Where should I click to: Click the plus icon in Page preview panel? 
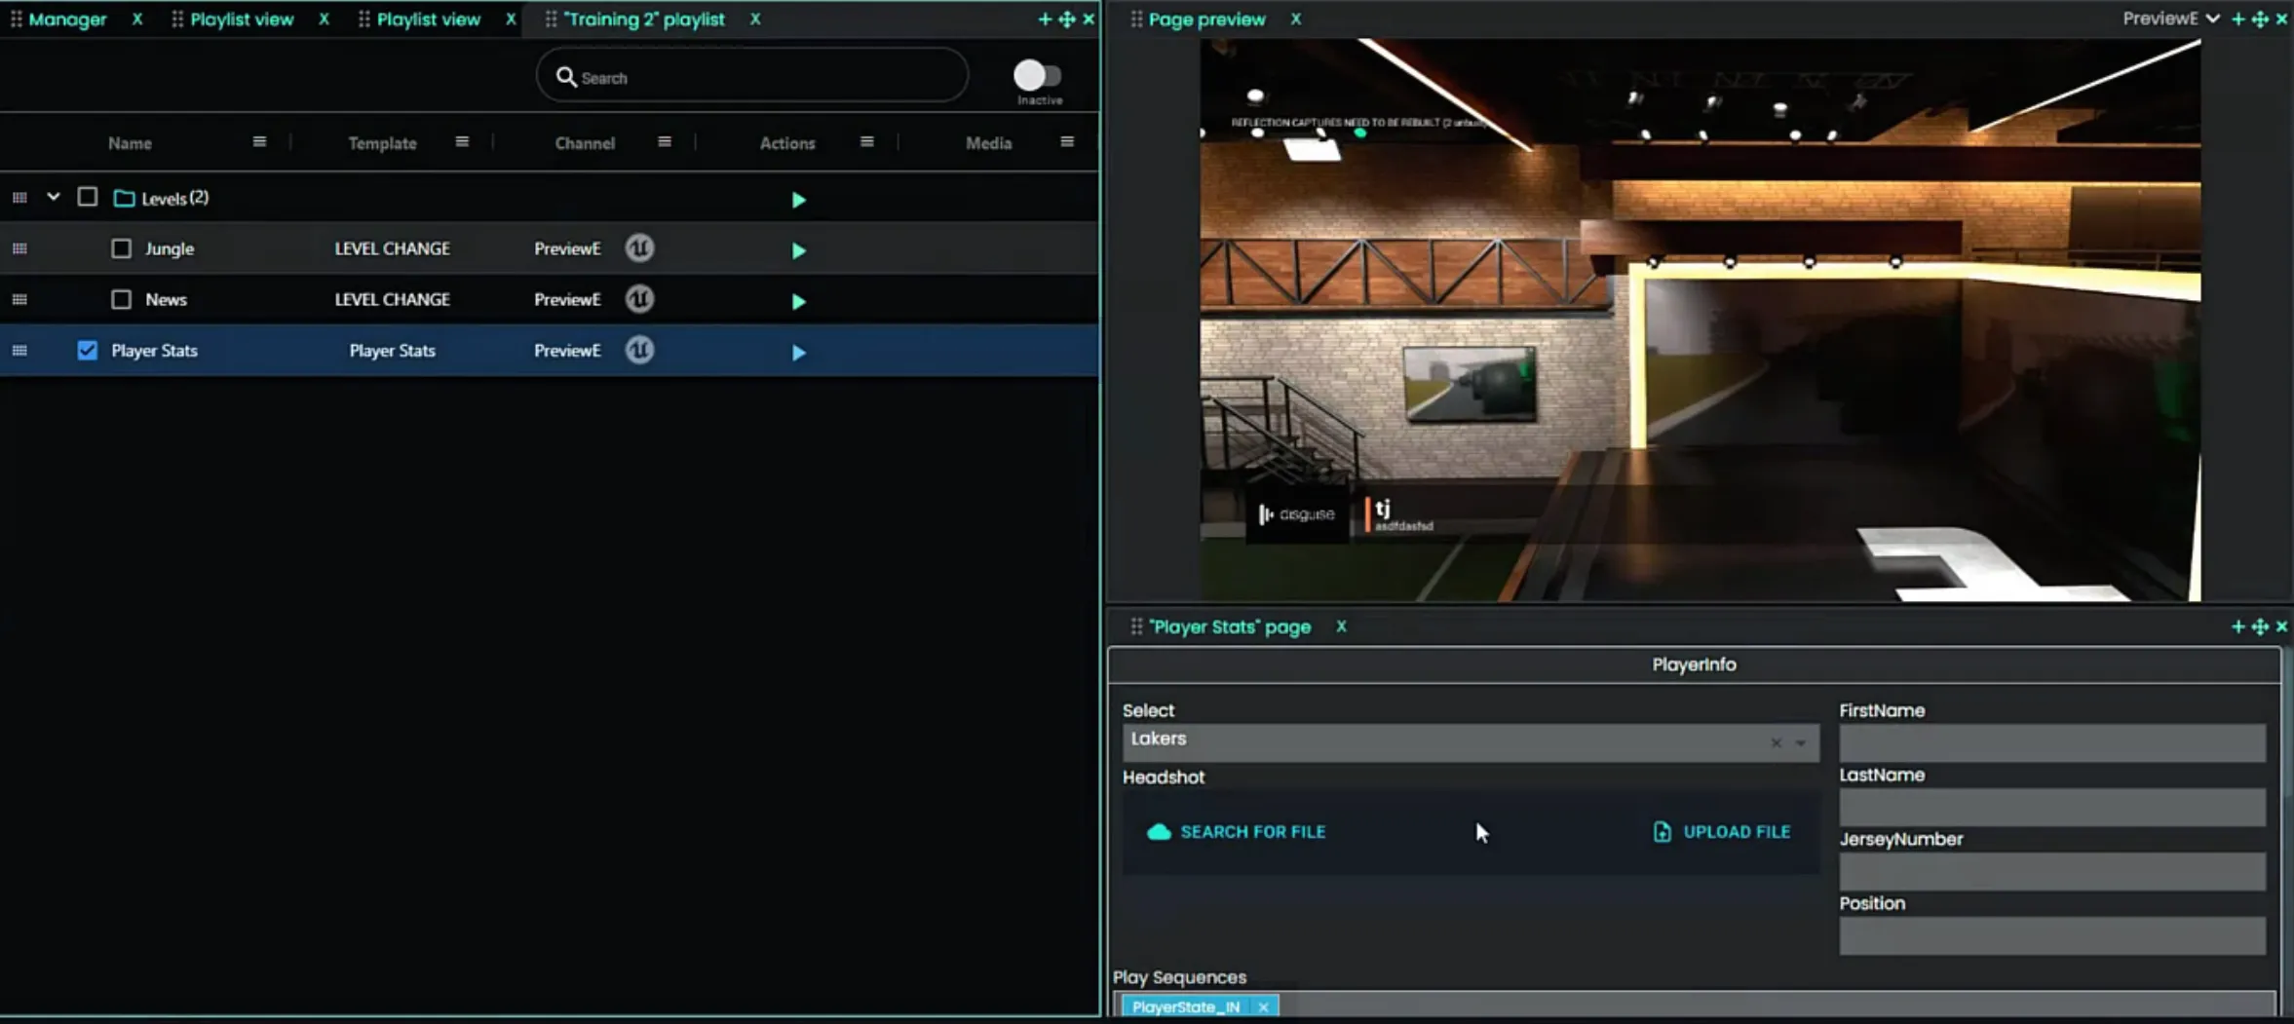[2237, 19]
